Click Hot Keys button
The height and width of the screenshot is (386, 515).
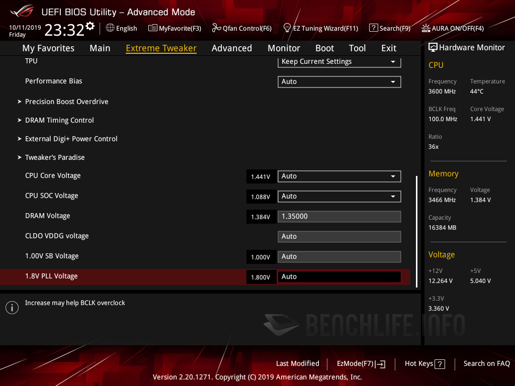tap(424, 364)
